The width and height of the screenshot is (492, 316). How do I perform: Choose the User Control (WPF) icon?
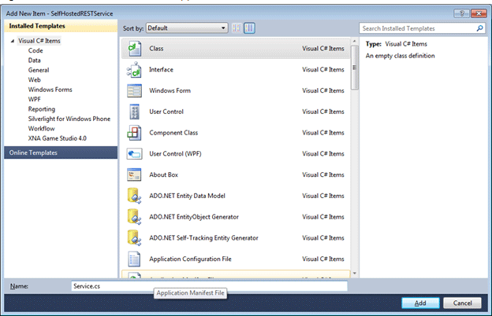134,153
